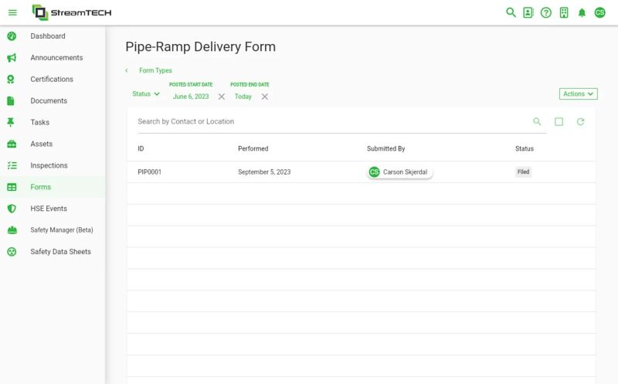The width and height of the screenshot is (618, 384).
Task: Click the search icon in top bar
Action: [510, 12]
